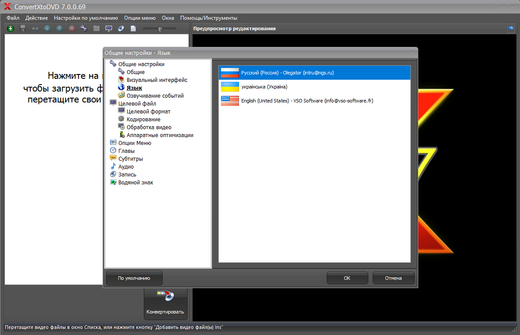Select Общие in the settings tree

pyautogui.click(x=135, y=72)
